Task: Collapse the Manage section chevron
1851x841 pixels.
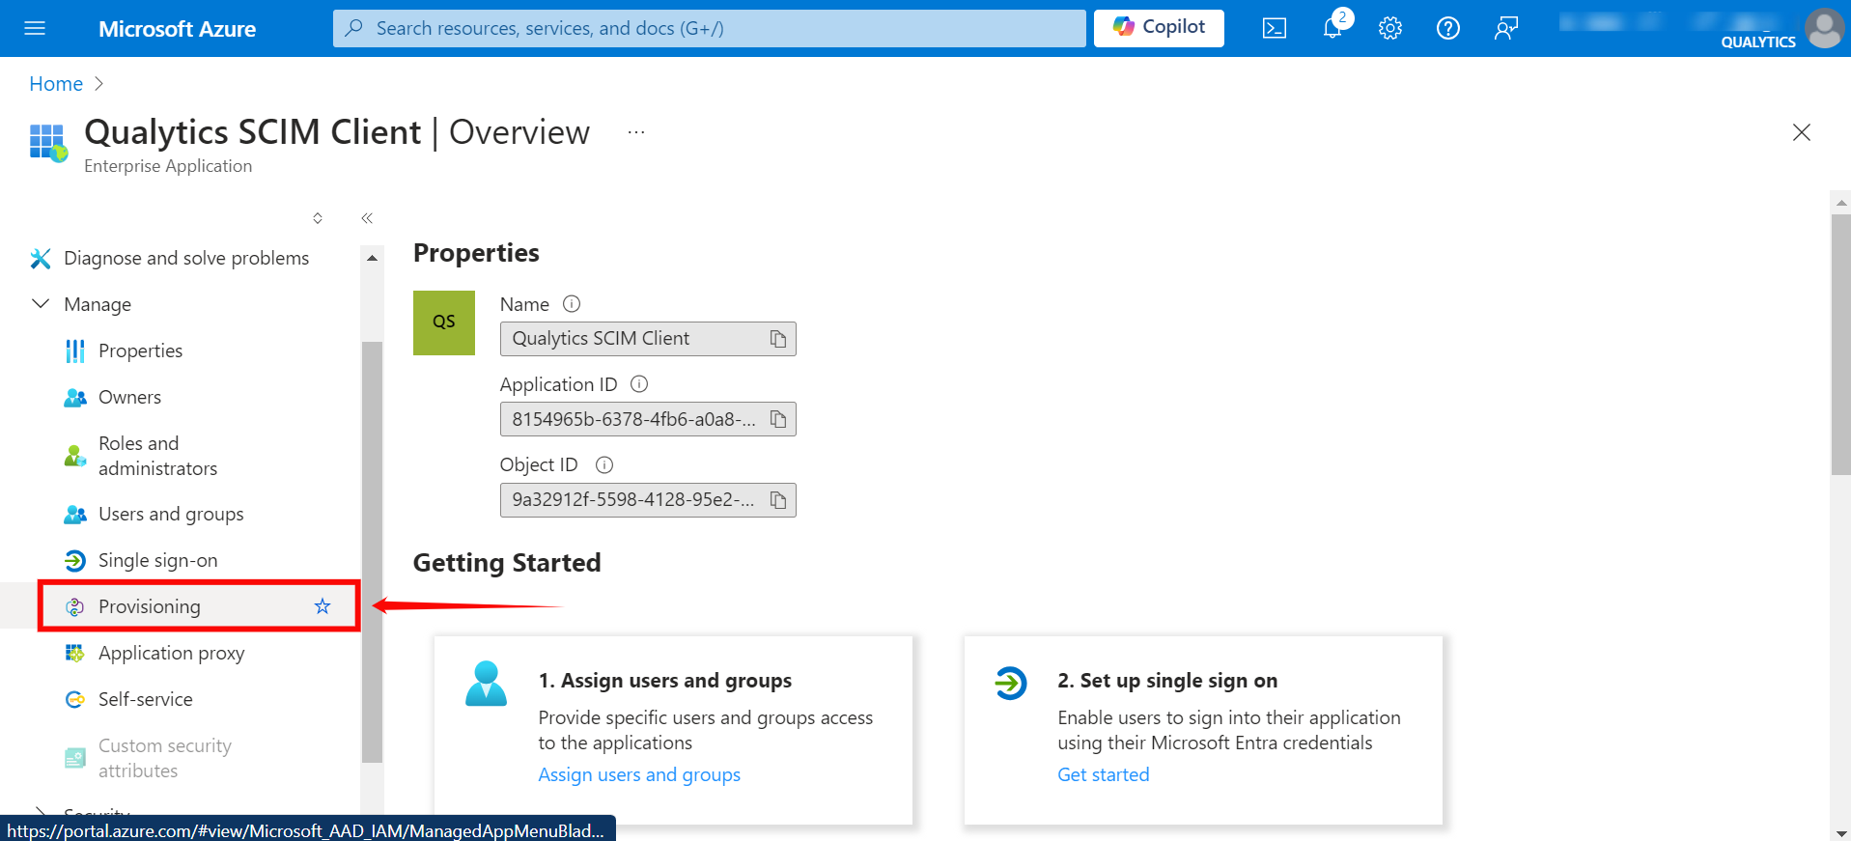Action: click(41, 304)
